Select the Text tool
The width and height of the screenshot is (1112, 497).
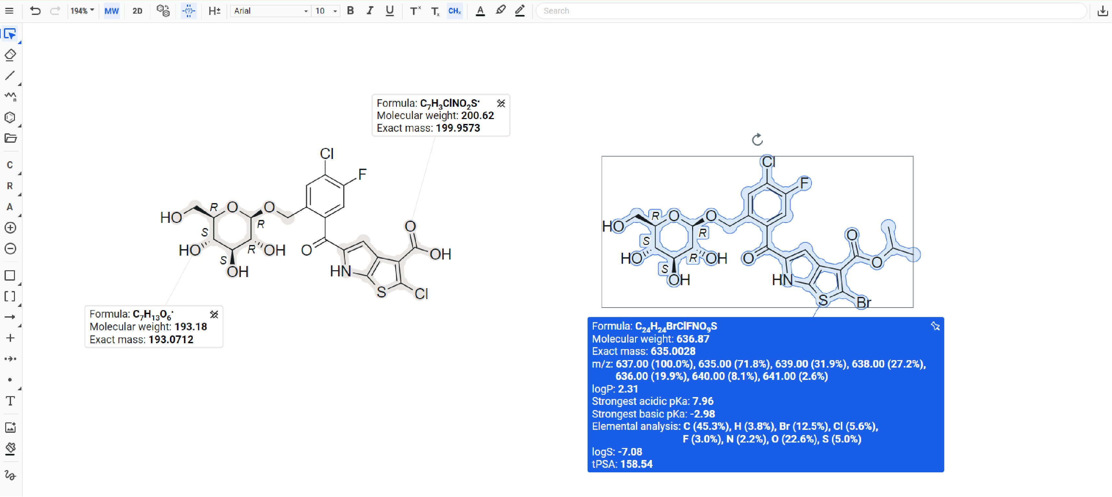10,401
